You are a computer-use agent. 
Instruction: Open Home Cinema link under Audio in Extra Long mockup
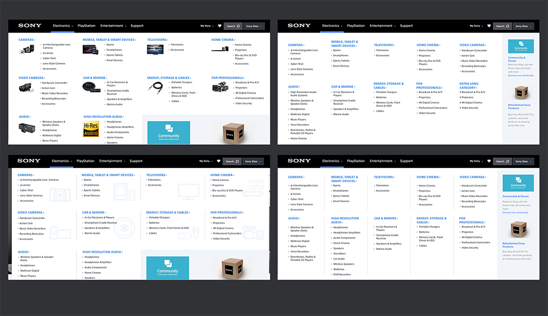[x=298, y=139]
